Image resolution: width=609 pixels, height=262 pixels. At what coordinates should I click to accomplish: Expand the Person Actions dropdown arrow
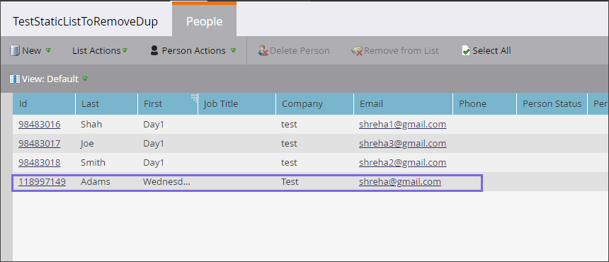point(233,50)
